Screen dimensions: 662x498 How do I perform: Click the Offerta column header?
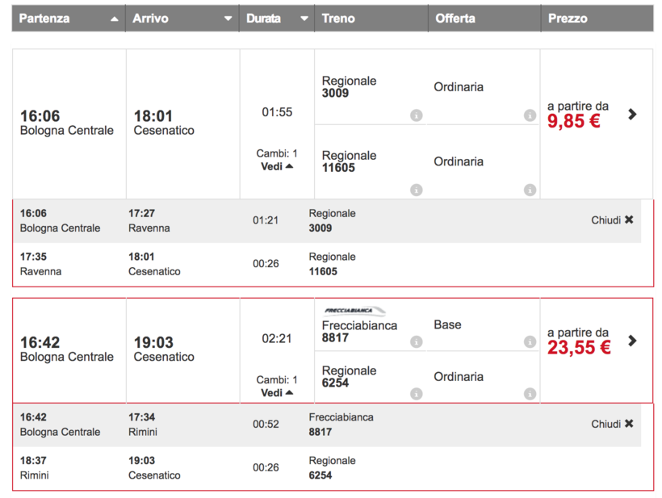455,19
